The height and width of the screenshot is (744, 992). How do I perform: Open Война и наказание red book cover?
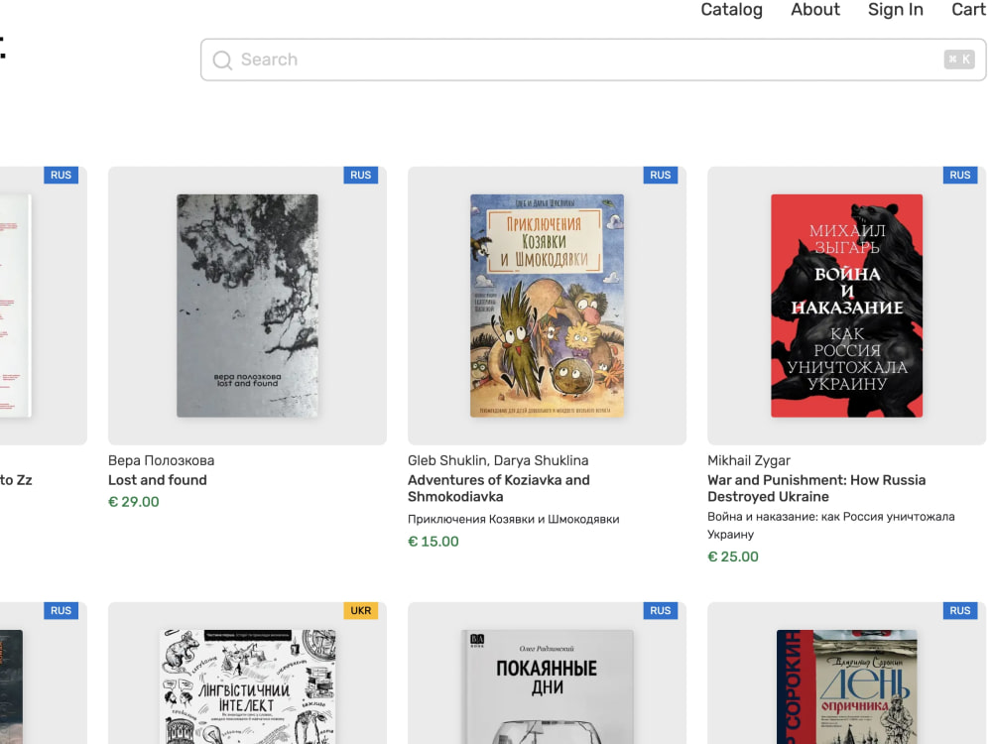coord(846,306)
